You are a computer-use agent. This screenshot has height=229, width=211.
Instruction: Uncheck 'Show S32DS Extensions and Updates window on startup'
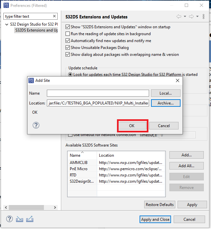click(68, 27)
